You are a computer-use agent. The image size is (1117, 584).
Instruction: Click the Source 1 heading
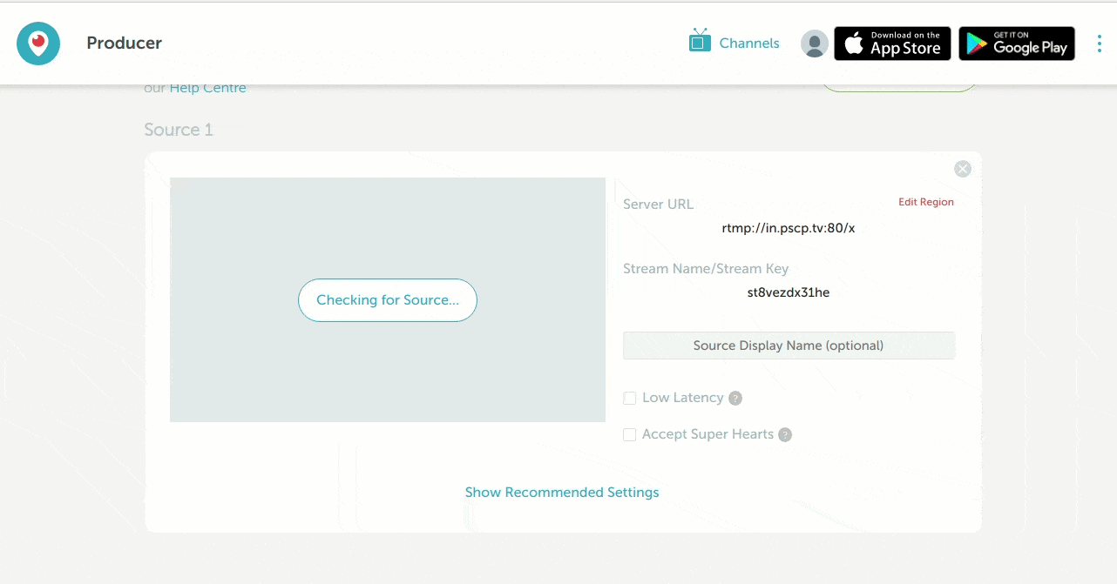click(179, 130)
